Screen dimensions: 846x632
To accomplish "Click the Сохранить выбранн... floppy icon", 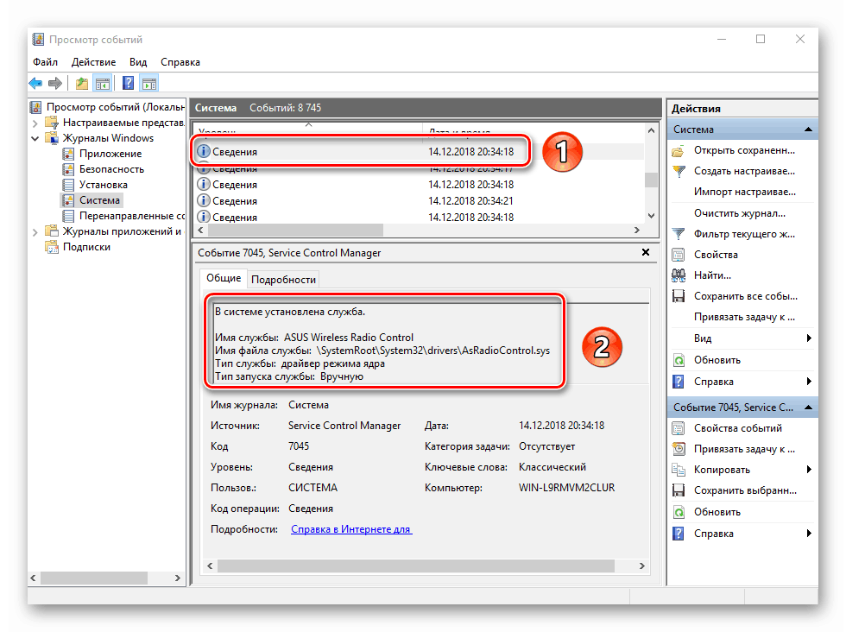I will (679, 490).
